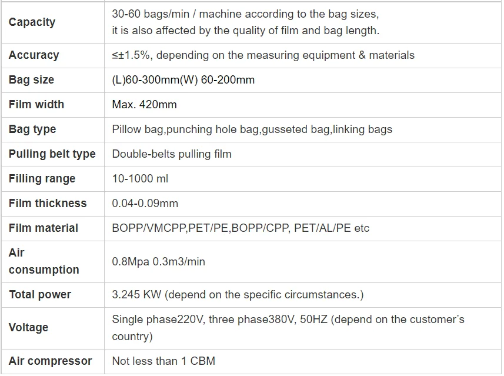Viewport: 504px width, 376px height.
Task: Click the Bag size label
Action: click(x=31, y=80)
